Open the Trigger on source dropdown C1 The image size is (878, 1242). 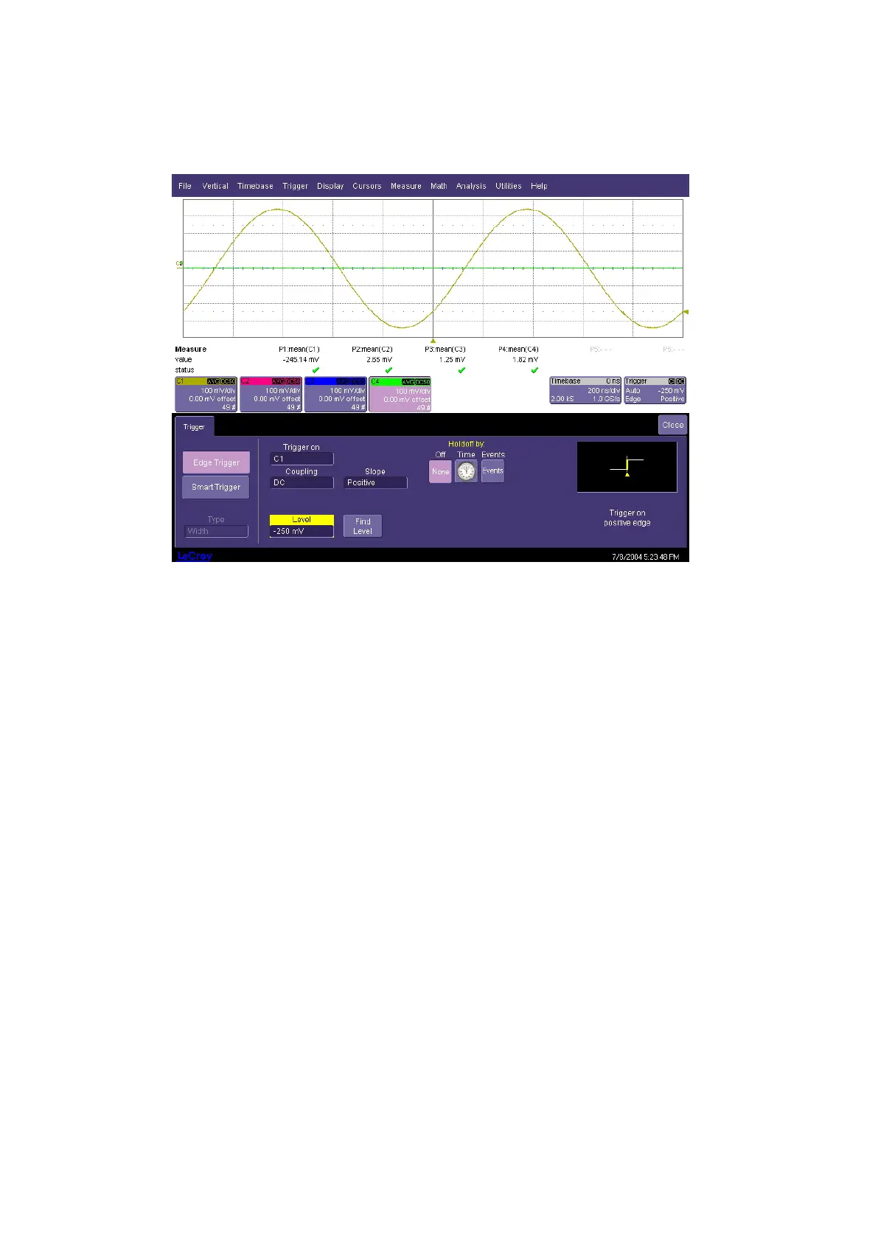click(x=302, y=459)
